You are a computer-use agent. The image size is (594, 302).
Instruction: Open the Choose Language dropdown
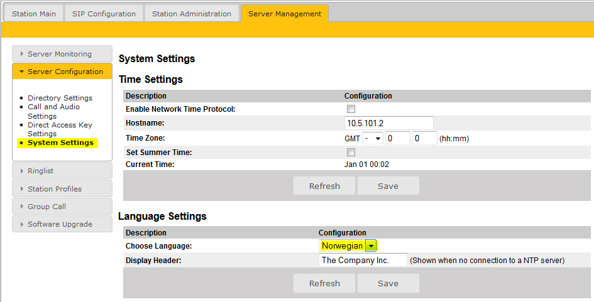[x=349, y=246]
